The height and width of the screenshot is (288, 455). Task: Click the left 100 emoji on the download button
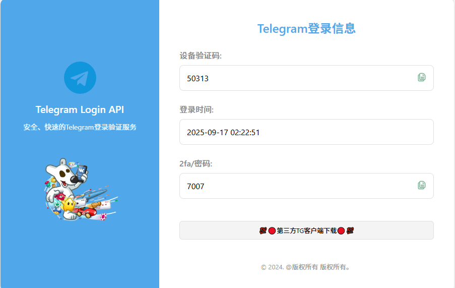(x=263, y=231)
